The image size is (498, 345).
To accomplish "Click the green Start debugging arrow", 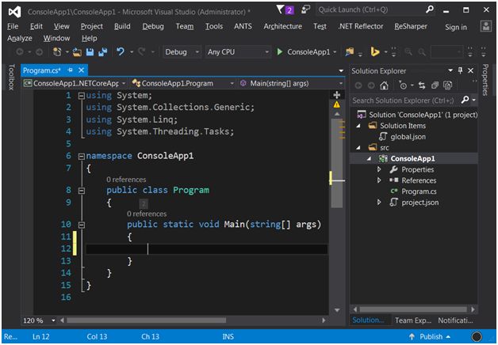I will 279,51.
